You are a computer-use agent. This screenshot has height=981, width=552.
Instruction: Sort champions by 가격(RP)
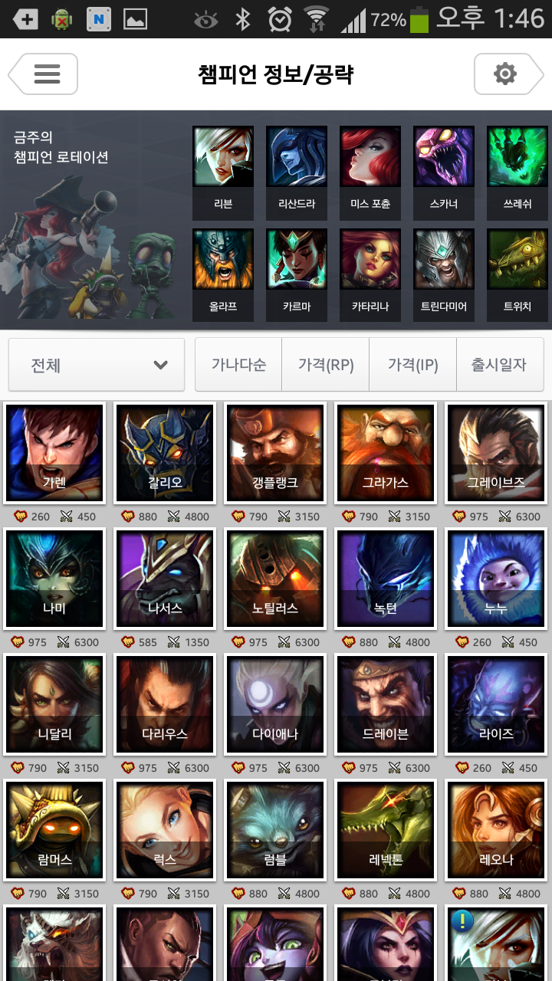[x=326, y=365]
